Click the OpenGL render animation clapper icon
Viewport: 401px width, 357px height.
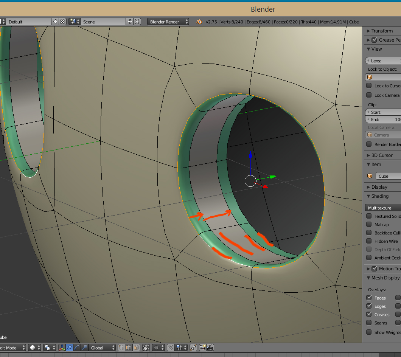tap(210, 348)
